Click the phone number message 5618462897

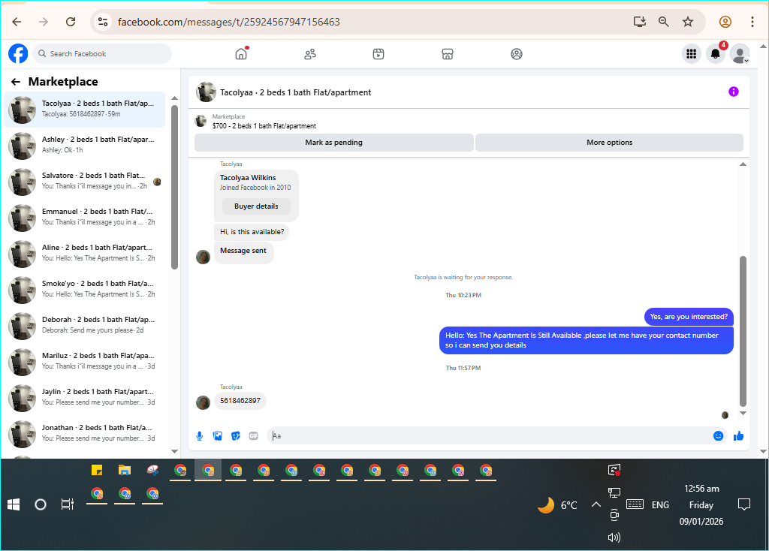tap(240, 401)
